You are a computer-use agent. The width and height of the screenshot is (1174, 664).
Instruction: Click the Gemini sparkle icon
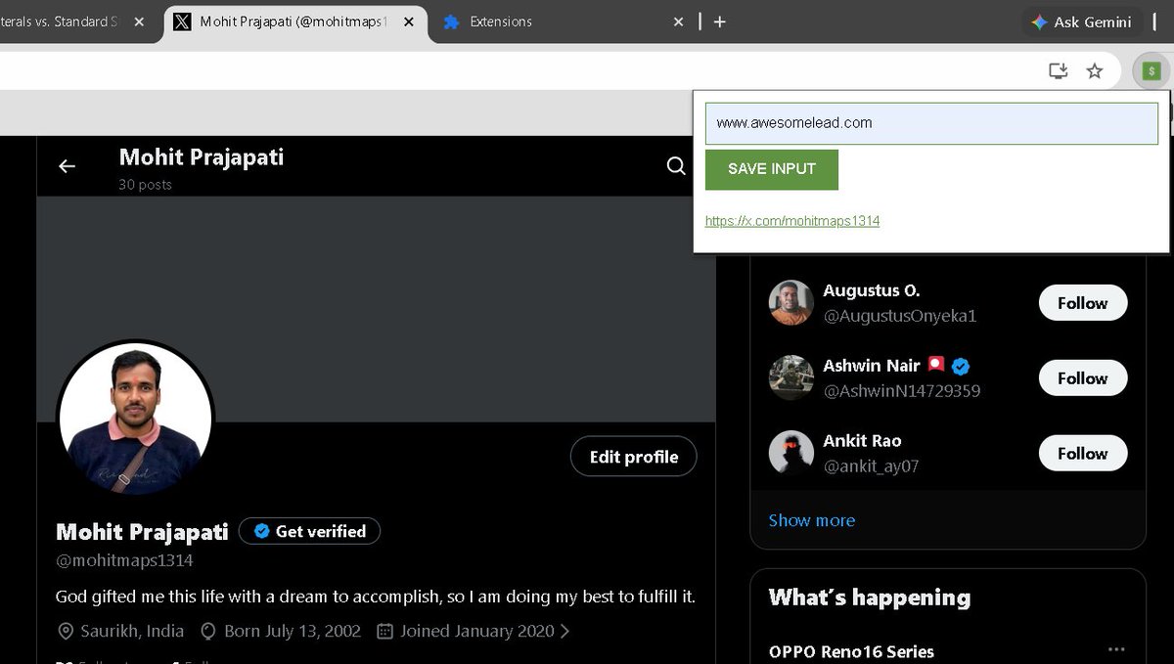1039,22
